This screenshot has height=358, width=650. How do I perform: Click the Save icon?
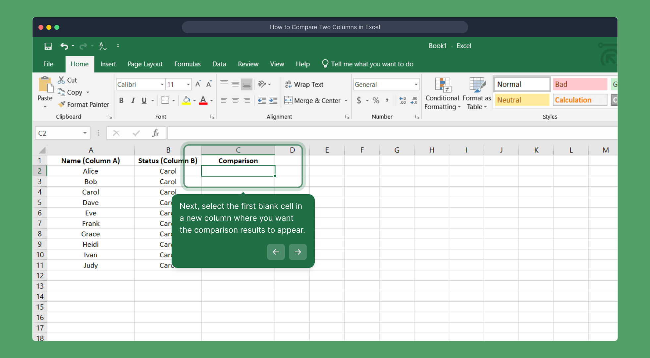point(48,46)
